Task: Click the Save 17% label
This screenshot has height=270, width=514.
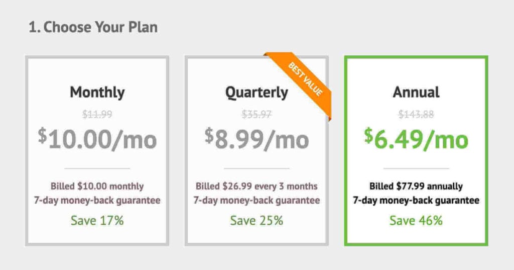Action: [x=97, y=220]
